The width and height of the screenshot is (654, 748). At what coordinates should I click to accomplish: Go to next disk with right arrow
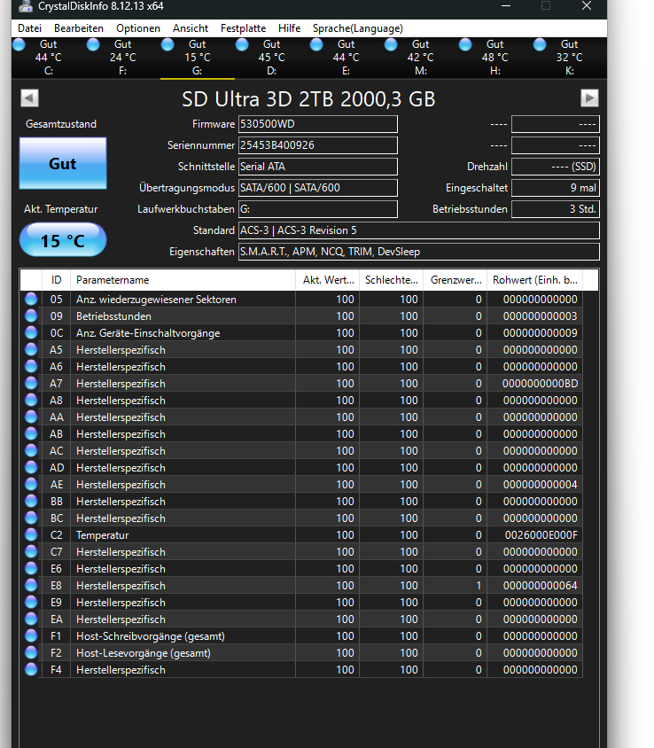pos(589,98)
